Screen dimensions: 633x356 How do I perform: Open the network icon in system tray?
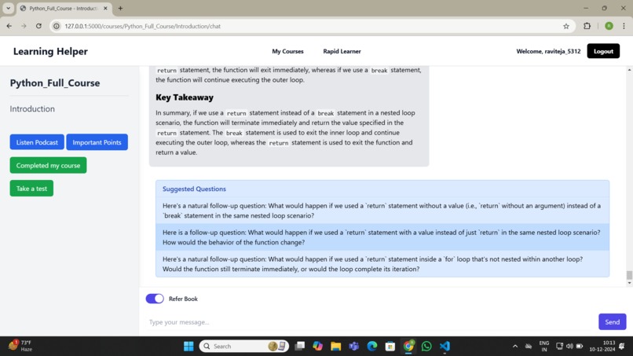click(x=559, y=347)
